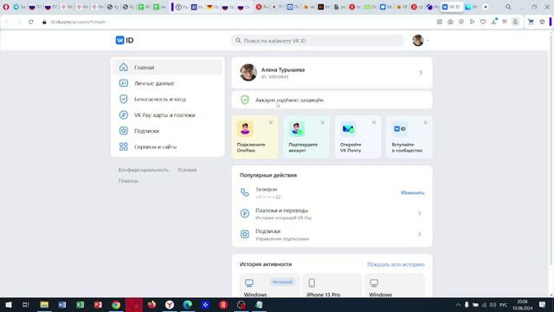Click the browser back arrow
The image size is (554, 312).
pos(7,22)
